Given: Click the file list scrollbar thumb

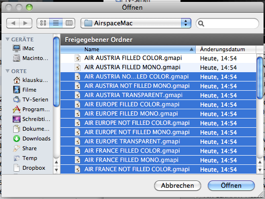Looking at the screenshot, I should 260,78.
